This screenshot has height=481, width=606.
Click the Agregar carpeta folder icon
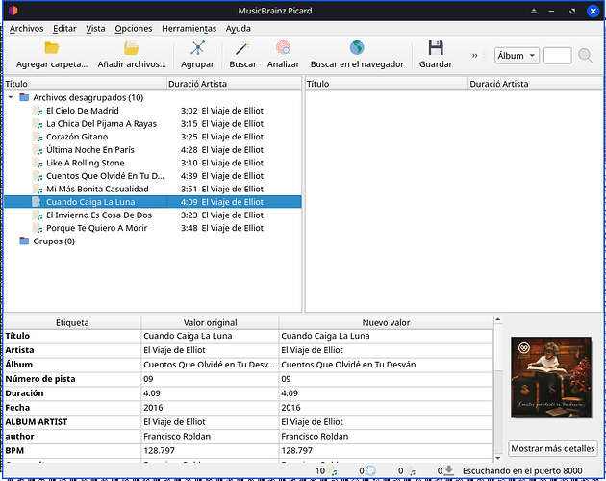[52, 48]
